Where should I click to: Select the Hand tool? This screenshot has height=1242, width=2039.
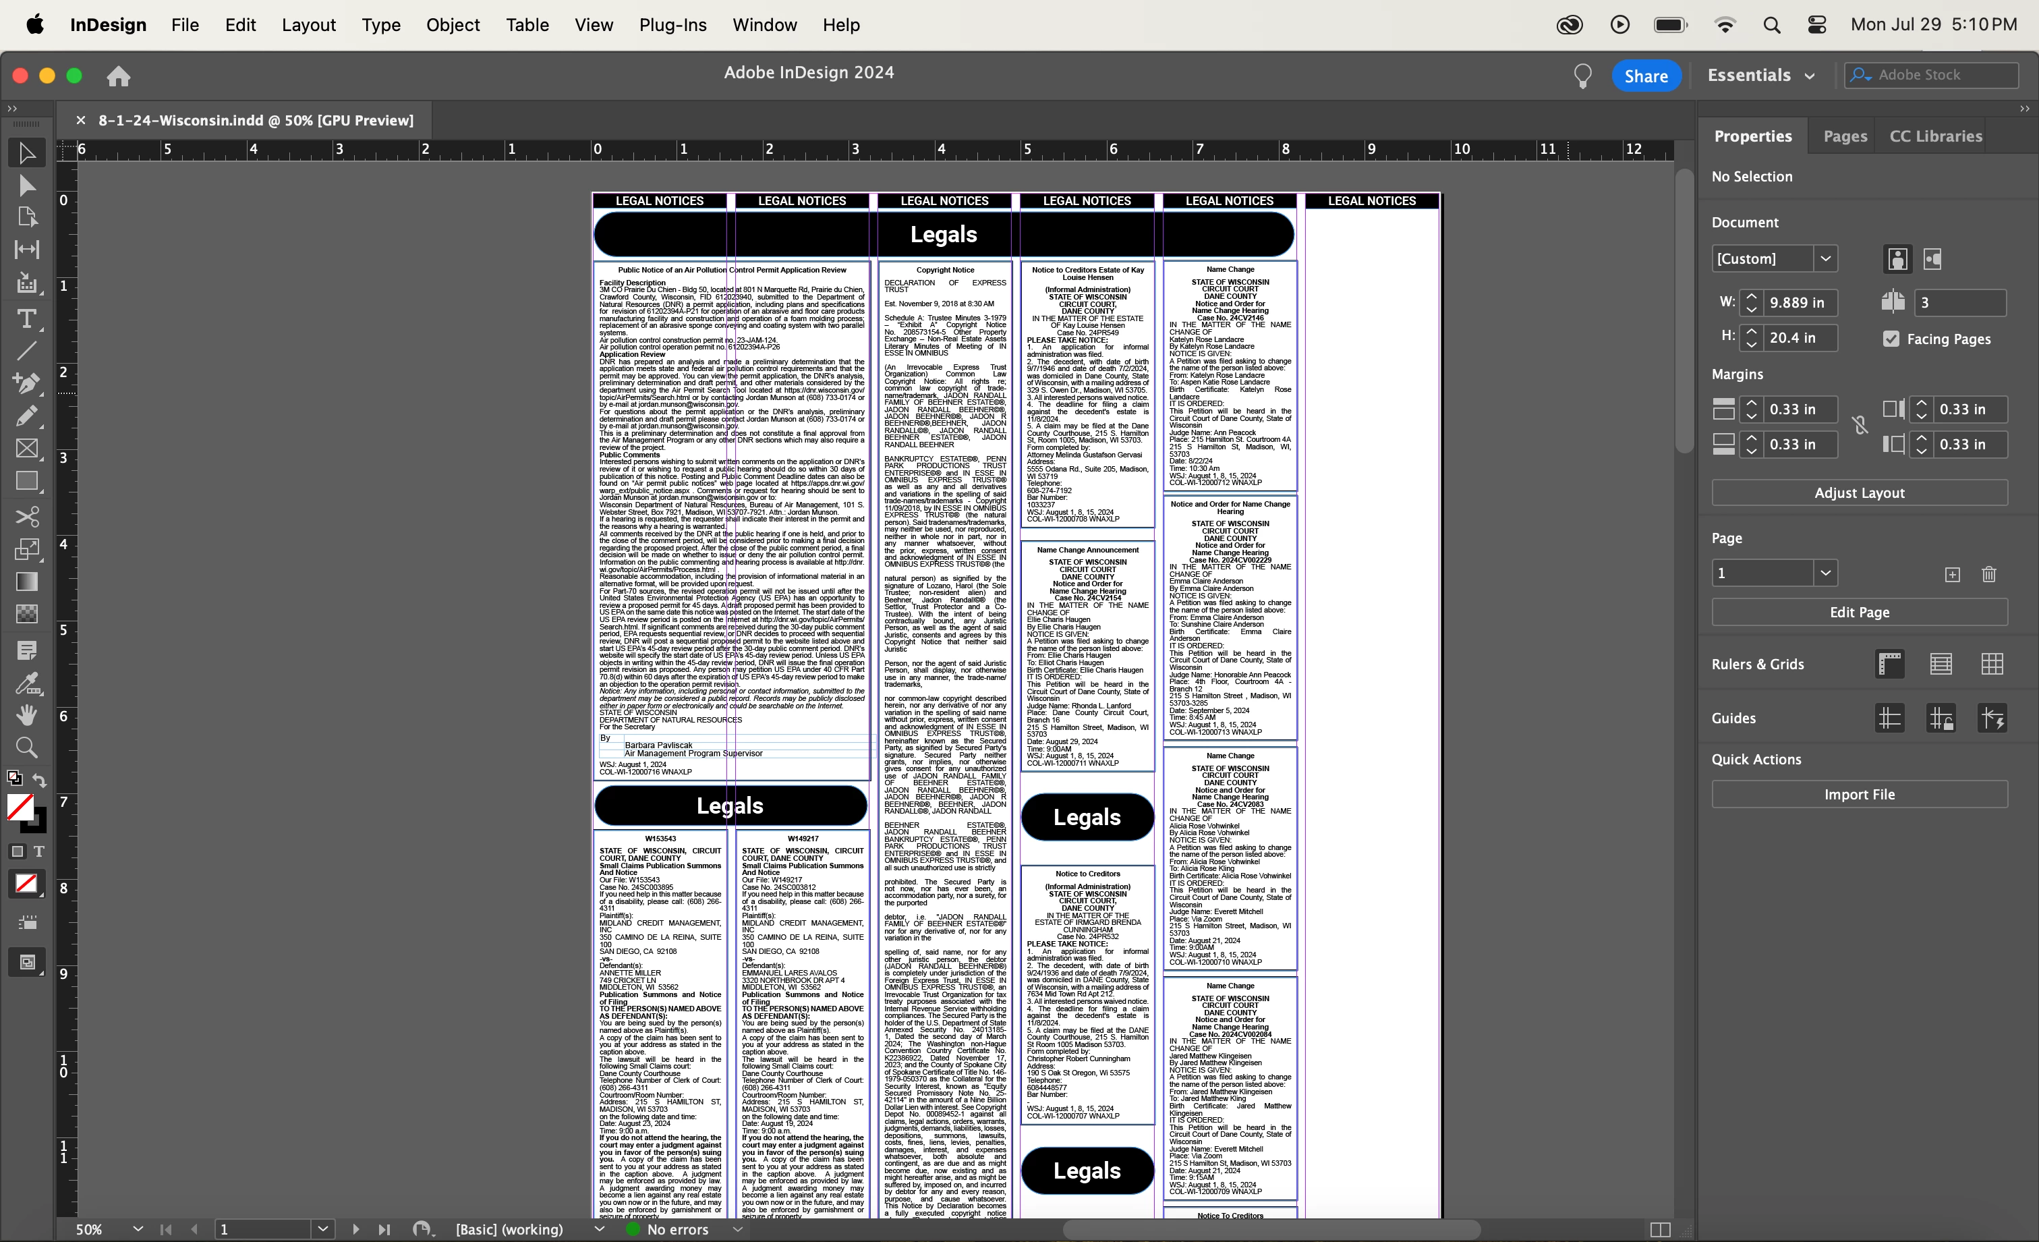click(26, 715)
